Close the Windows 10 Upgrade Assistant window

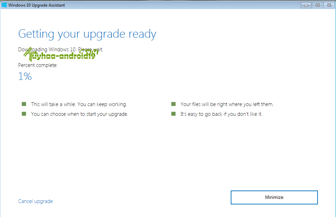point(329,5)
